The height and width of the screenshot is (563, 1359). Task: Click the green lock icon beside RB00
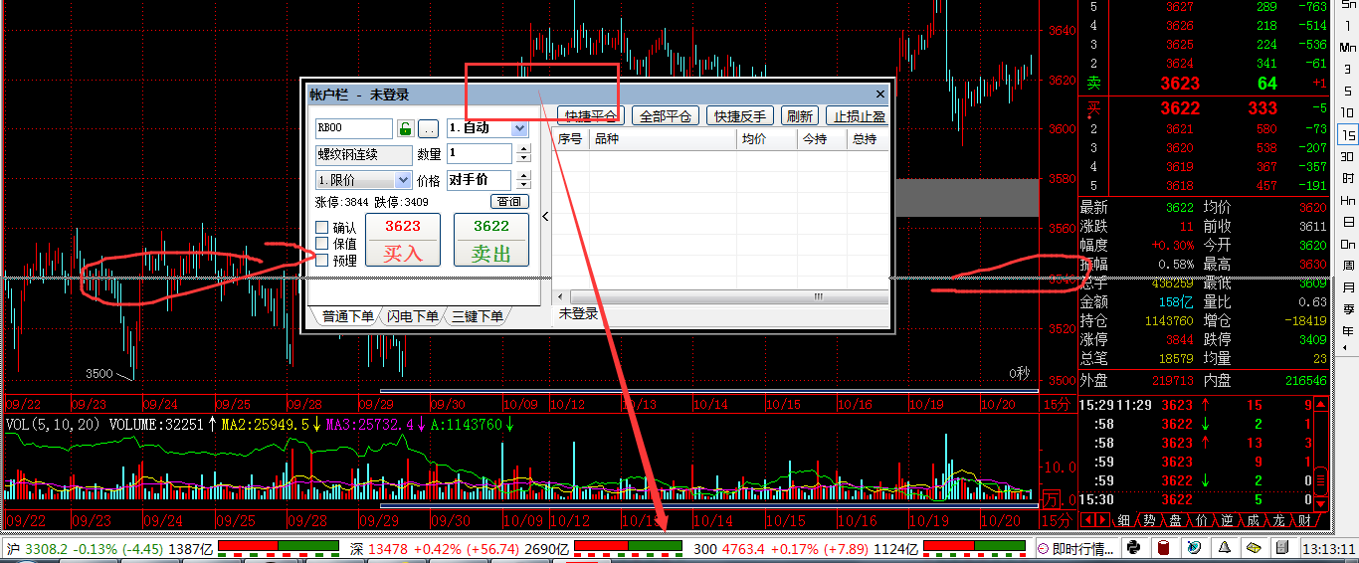click(x=405, y=128)
